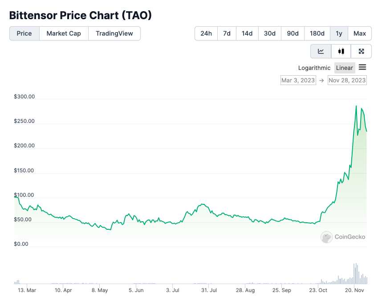Image resolution: width=382 pixels, height=301 pixels.
Task: Select the 1y time range
Action: click(339, 33)
